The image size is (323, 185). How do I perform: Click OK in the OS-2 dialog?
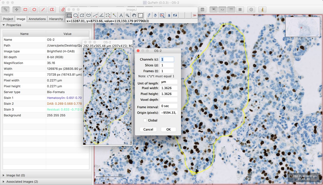168,129
